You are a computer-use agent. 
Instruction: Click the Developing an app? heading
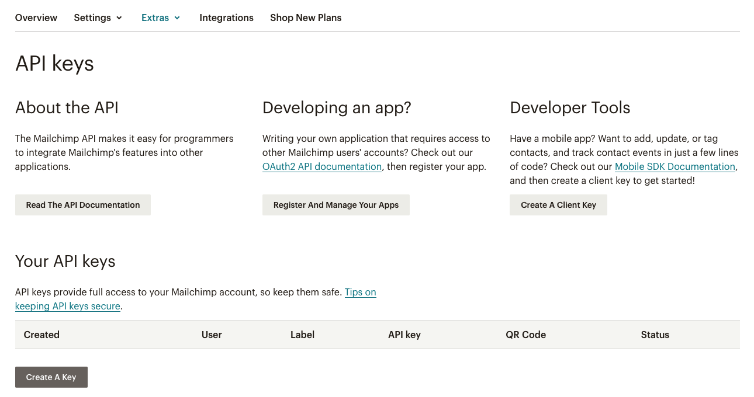pyautogui.click(x=337, y=108)
